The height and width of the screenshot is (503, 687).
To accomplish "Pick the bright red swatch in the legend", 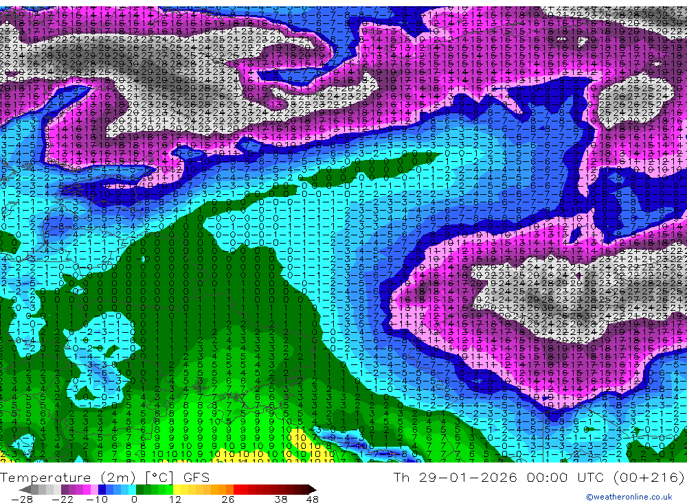I will click(237, 490).
